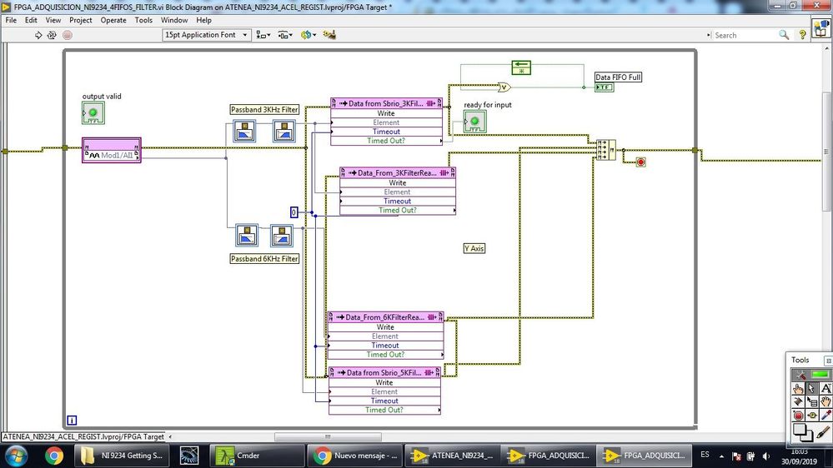Select the Object Shortcut Menu tool
Image resolution: width=833 pixels, height=468 pixels.
(x=812, y=401)
